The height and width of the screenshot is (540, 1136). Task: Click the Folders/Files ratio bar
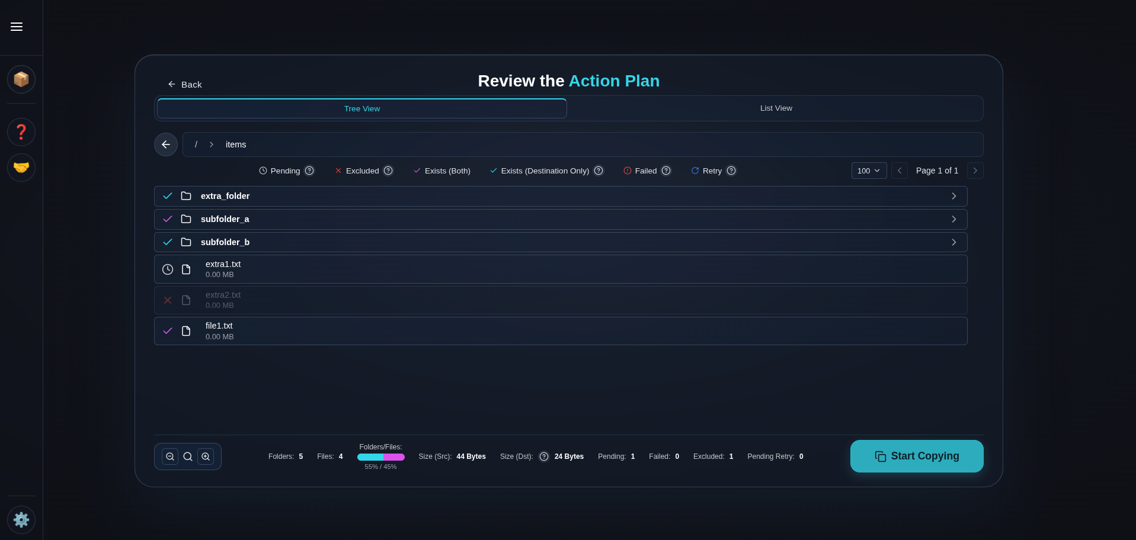click(x=381, y=457)
